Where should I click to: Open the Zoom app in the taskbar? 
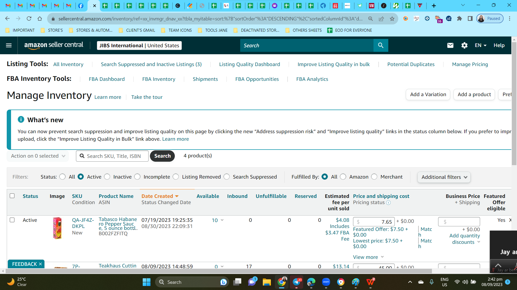326,282
